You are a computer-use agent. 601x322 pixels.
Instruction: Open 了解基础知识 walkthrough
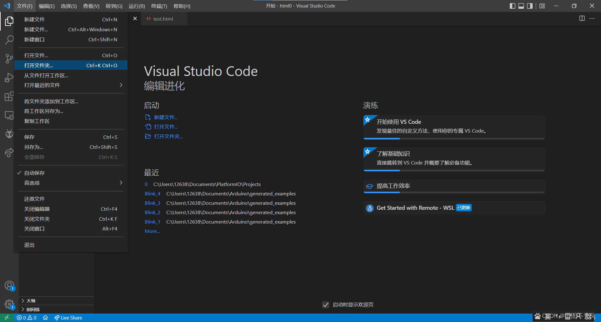click(x=454, y=158)
